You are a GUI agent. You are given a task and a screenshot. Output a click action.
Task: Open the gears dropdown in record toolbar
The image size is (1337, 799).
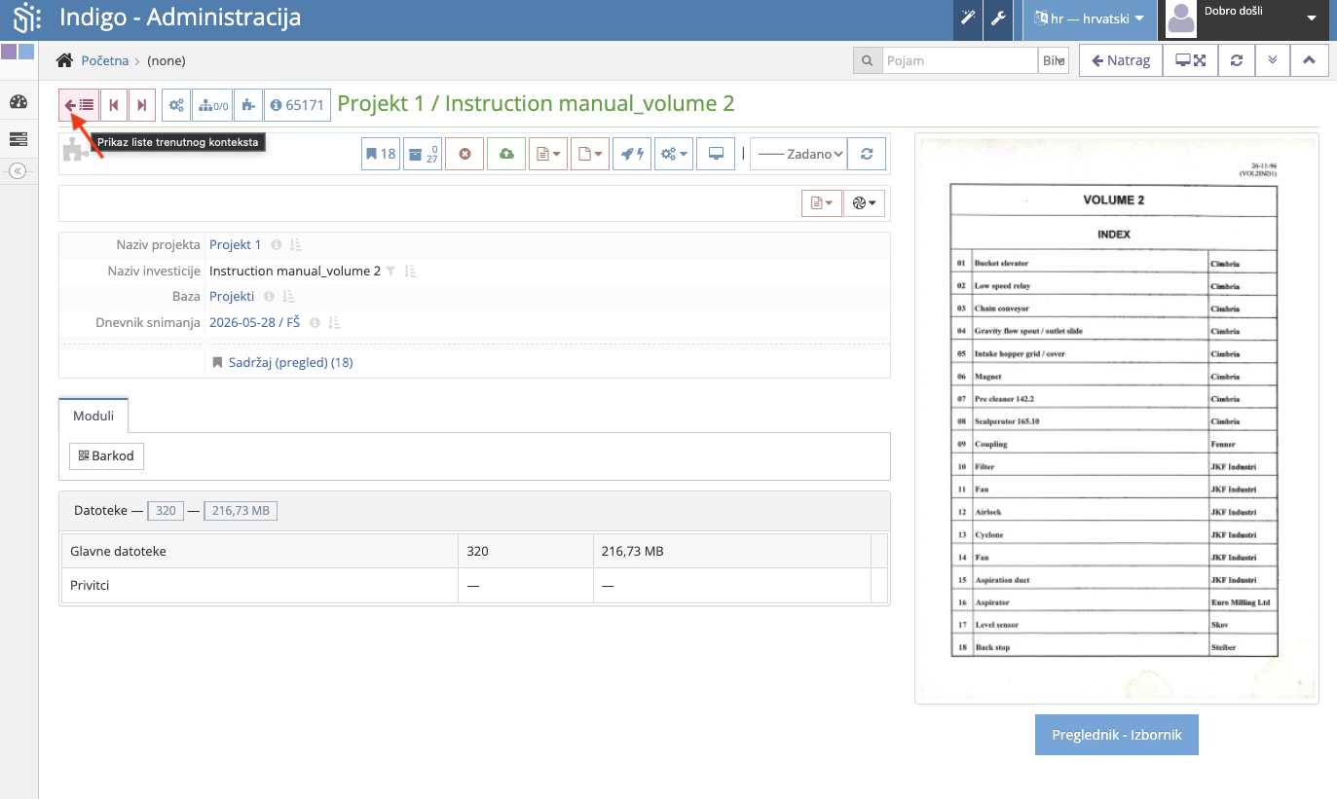pos(674,154)
